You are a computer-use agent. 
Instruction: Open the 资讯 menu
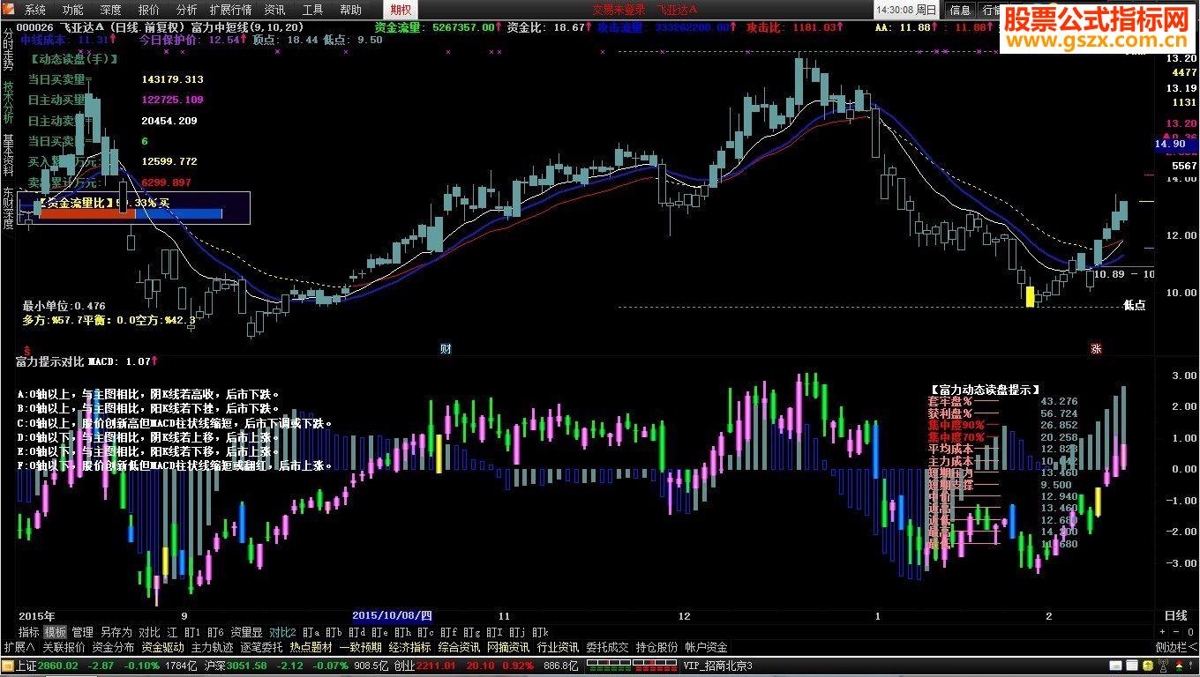pos(274,10)
